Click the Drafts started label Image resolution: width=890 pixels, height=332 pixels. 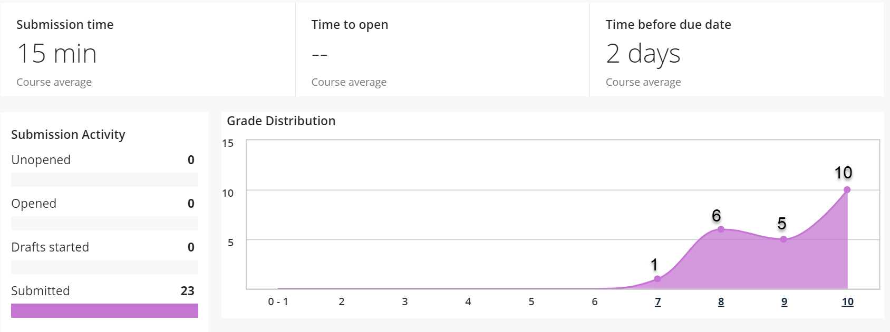click(x=50, y=247)
